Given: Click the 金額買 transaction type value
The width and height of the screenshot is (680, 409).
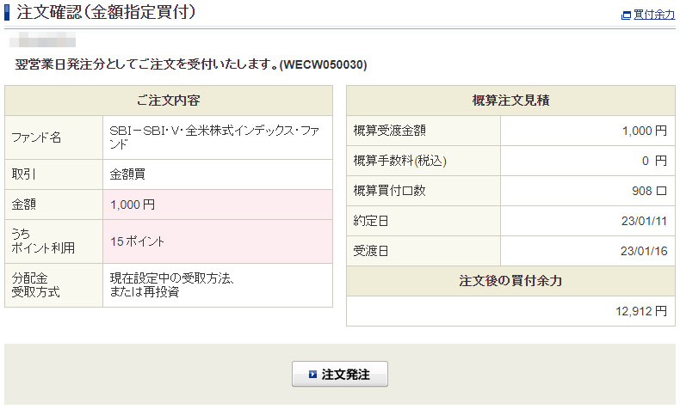Looking at the screenshot, I should 127,174.
